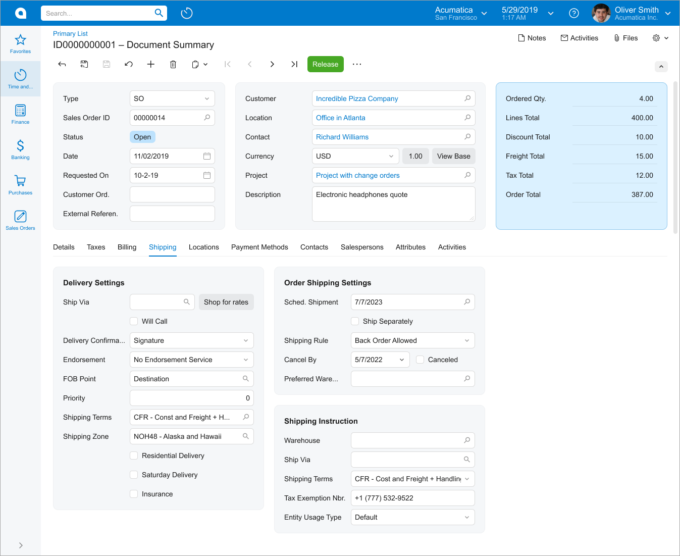Click the add new record plus icon
Screen dimensions: 680x556
[151, 64]
